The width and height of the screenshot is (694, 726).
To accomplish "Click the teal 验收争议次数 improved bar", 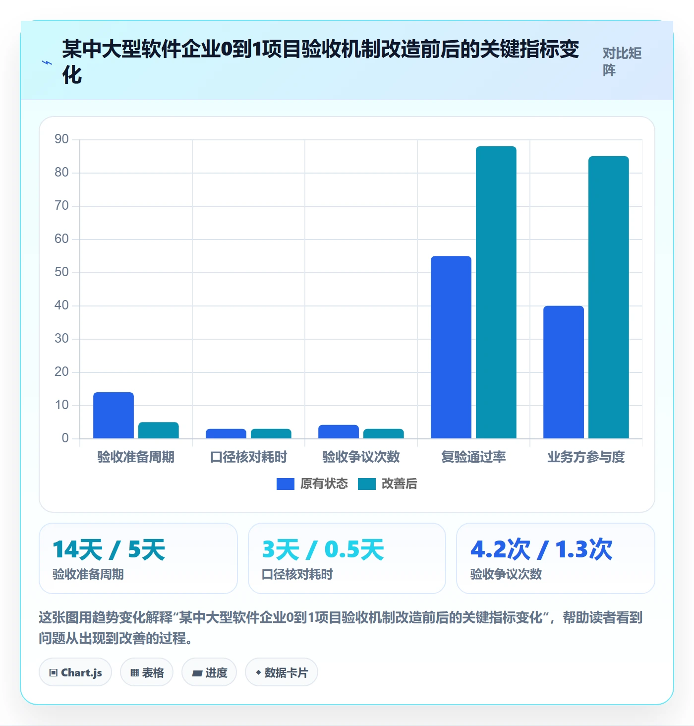I will pos(384,434).
